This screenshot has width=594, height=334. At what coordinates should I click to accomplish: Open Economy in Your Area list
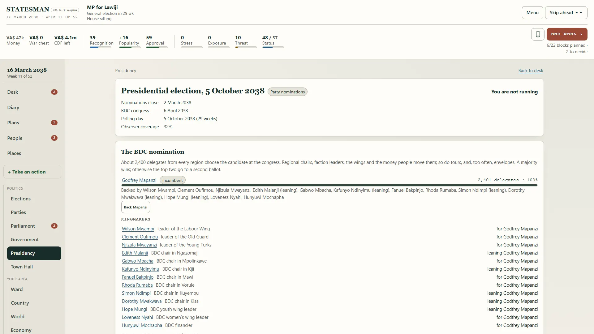pyautogui.click(x=34, y=330)
